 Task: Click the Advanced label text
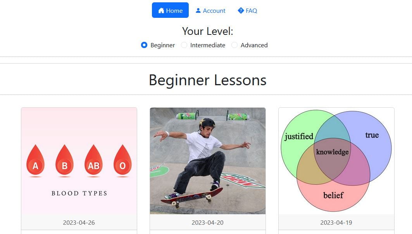click(254, 45)
